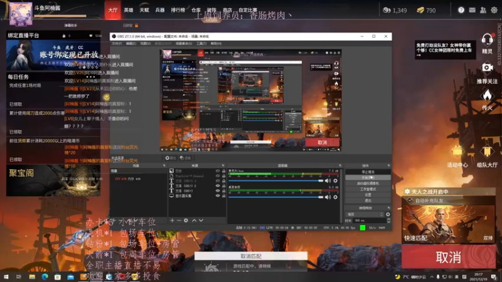
Task: Toggle lock for PopLive channel source
Action: pos(224,176)
